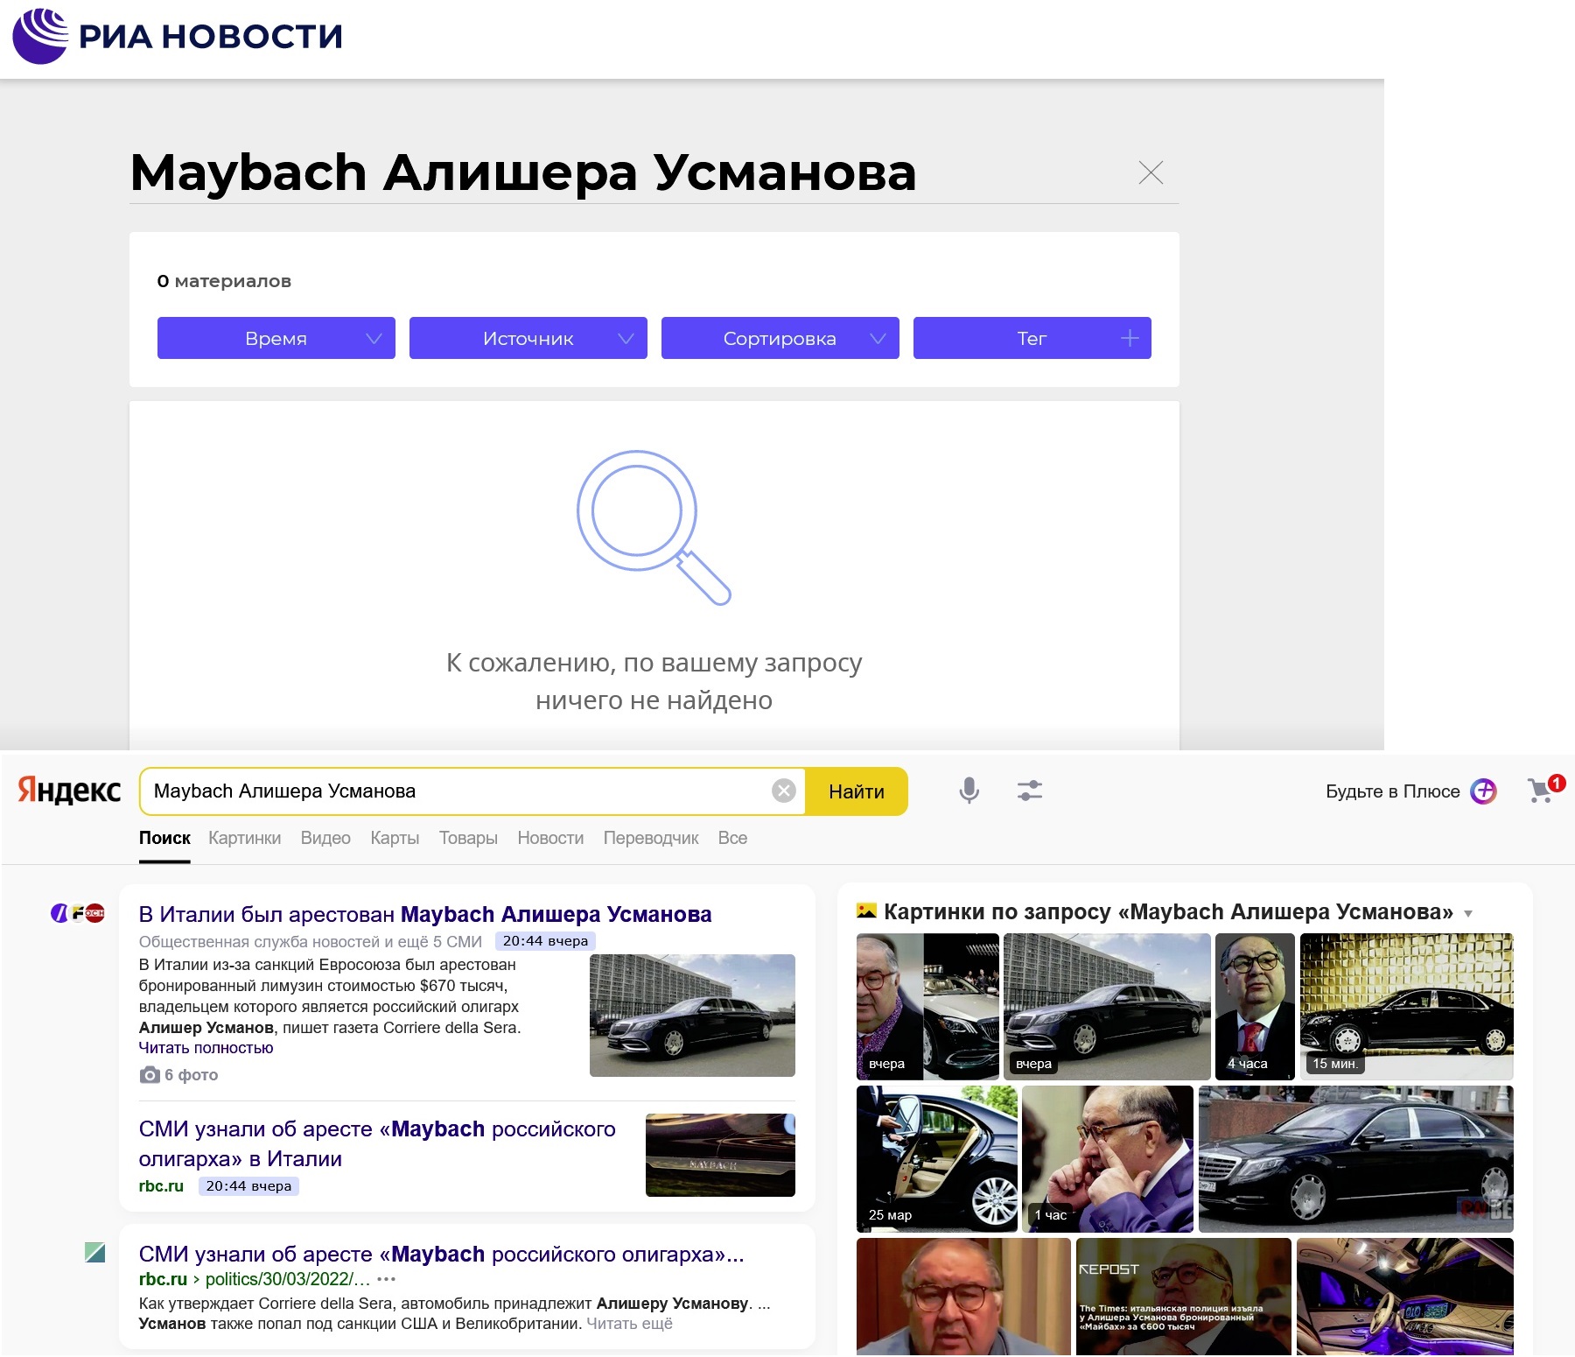Clear the RIA search with X icon

point(1151,172)
